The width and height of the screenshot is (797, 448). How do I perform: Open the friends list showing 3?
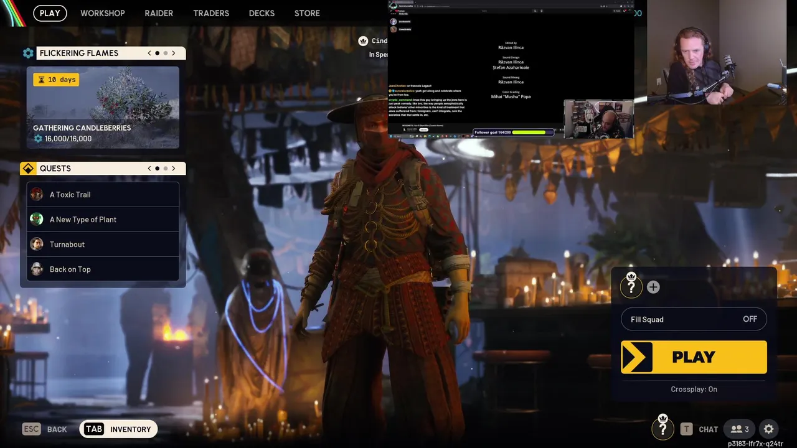pos(740,429)
